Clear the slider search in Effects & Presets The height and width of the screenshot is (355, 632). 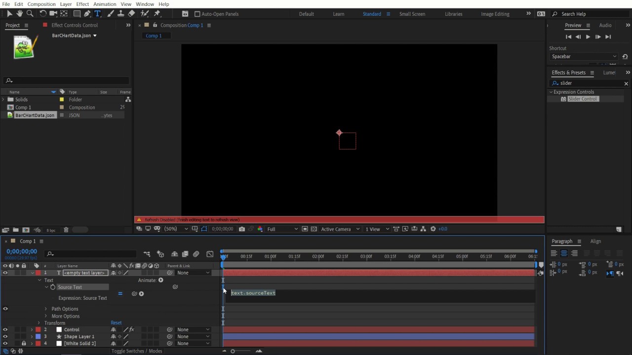point(626,83)
